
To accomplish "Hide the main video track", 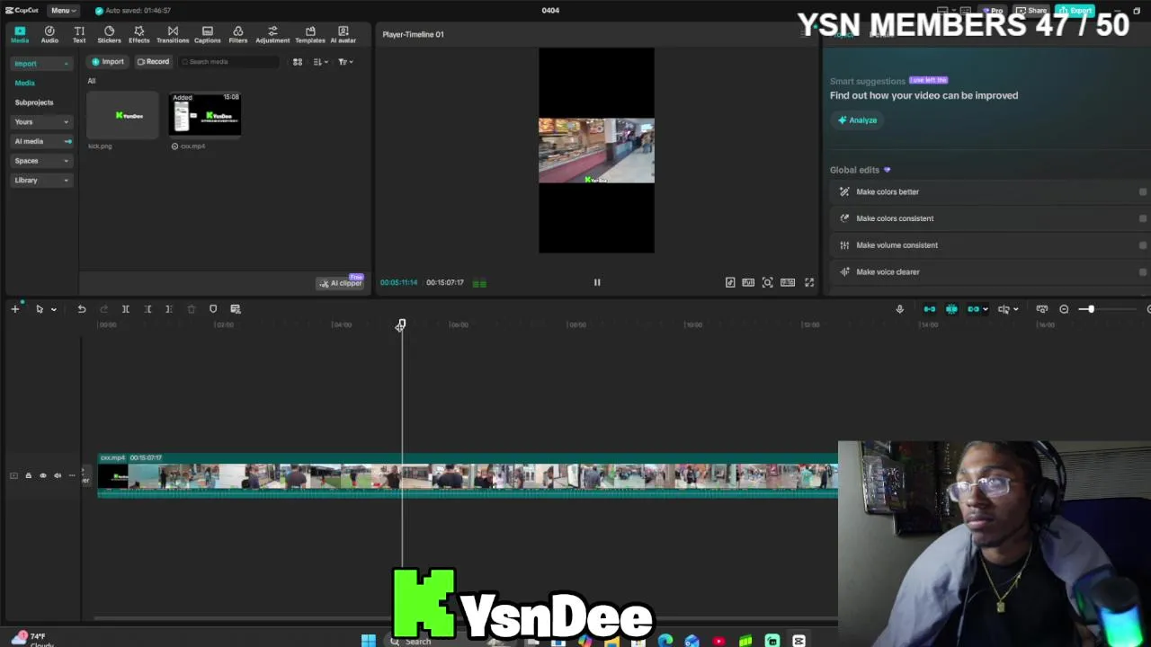I will (x=42, y=475).
